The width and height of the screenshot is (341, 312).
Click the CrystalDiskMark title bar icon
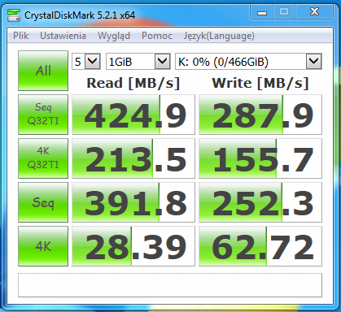[14, 15]
